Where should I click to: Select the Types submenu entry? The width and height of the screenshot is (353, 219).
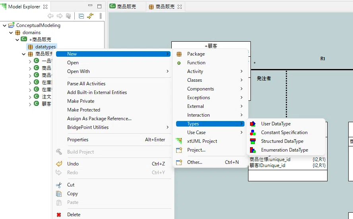(210, 124)
